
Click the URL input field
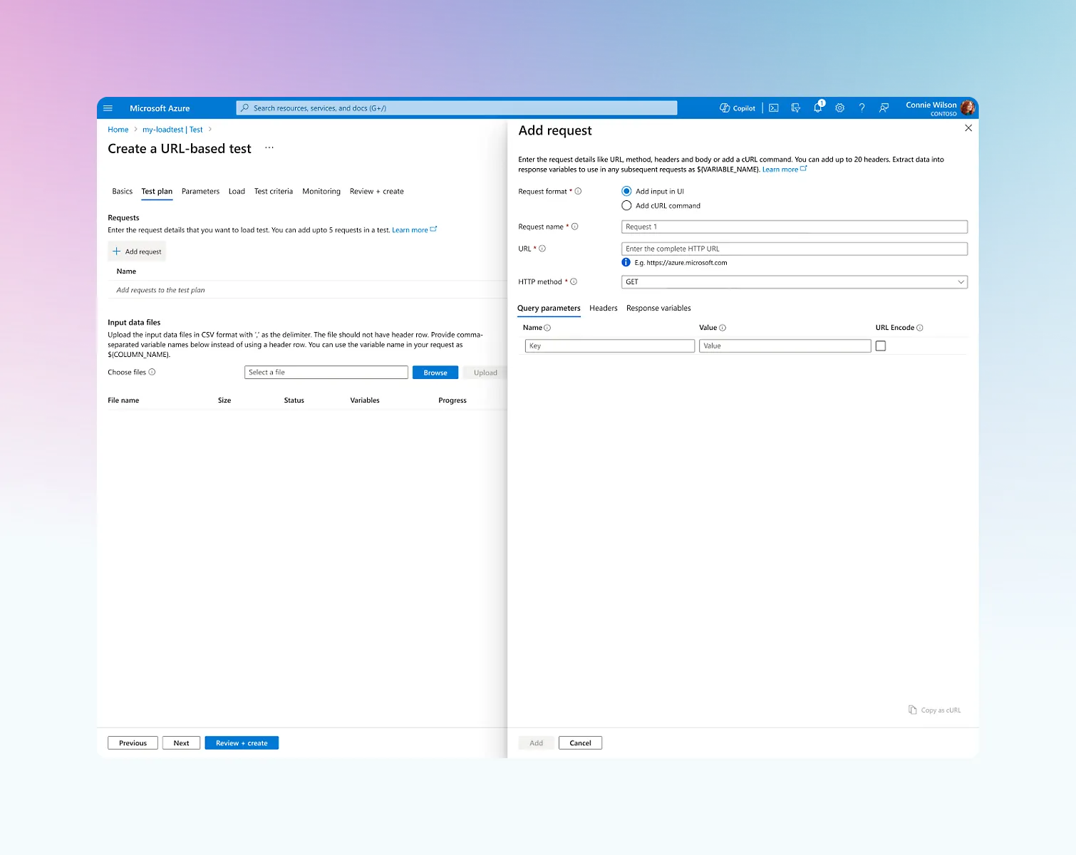(795, 249)
